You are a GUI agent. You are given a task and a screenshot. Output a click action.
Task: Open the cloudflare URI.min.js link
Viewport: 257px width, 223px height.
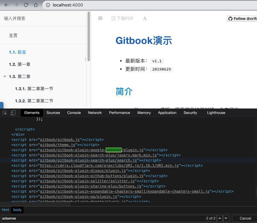(x=109, y=165)
